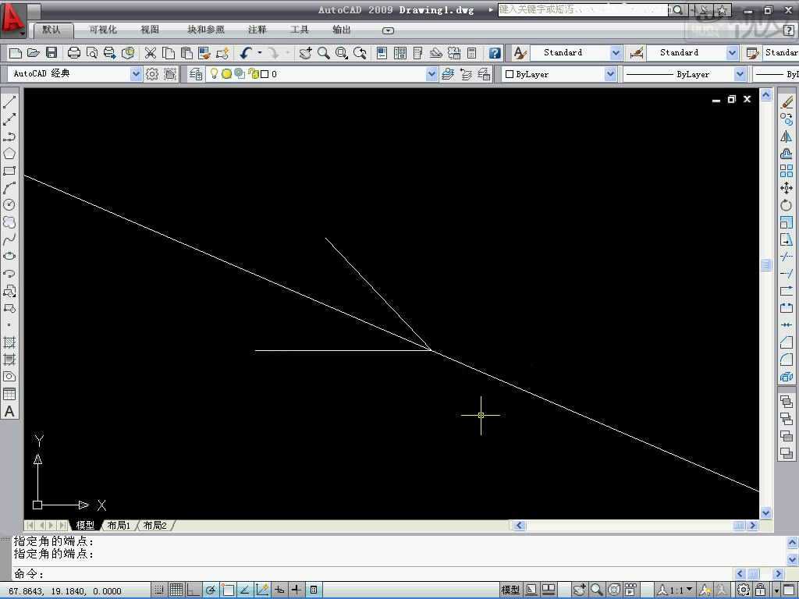Select the Revision Cloud tool
This screenshot has height=599, width=799.
click(9, 222)
